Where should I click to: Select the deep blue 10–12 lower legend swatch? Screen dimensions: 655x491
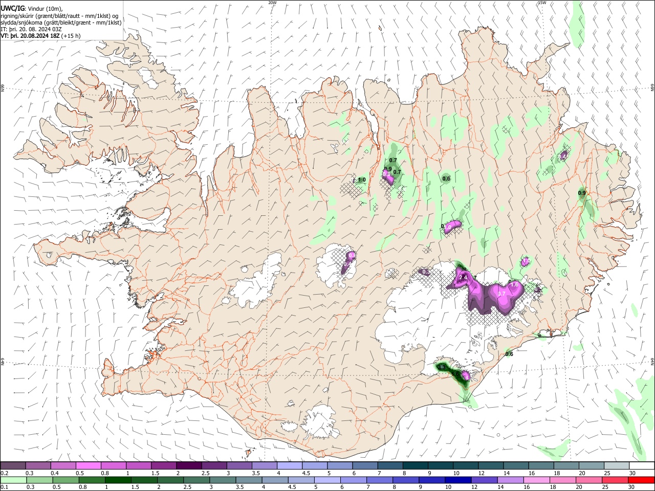pyautogui.click(x=458, y=480)
